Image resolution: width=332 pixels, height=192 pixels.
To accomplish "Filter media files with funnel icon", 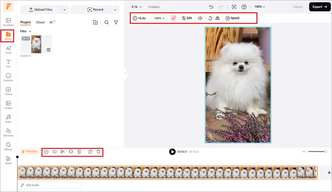I will point(116,22).
